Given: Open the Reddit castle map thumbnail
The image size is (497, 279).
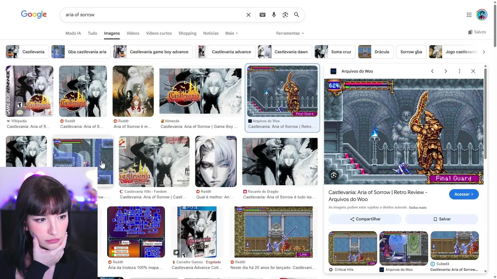Looking at the screenshot, I should point(136,232).
